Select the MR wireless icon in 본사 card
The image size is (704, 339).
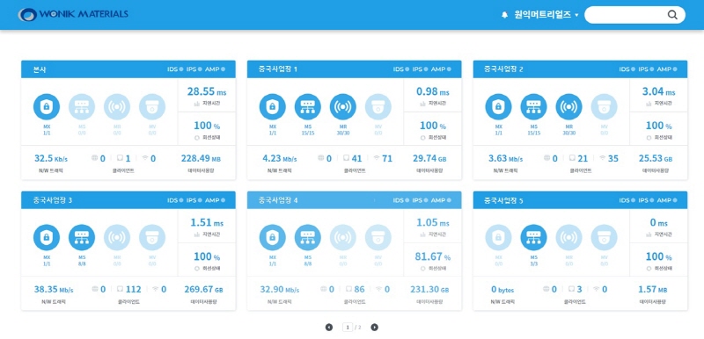click(x=117, y=107)
